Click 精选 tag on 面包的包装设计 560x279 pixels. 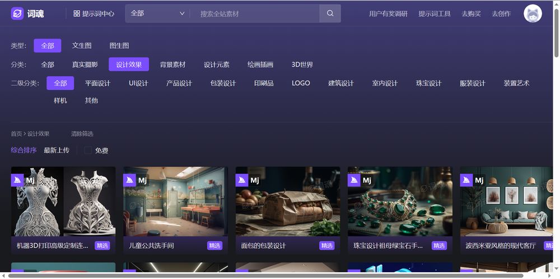click(327, 246)
